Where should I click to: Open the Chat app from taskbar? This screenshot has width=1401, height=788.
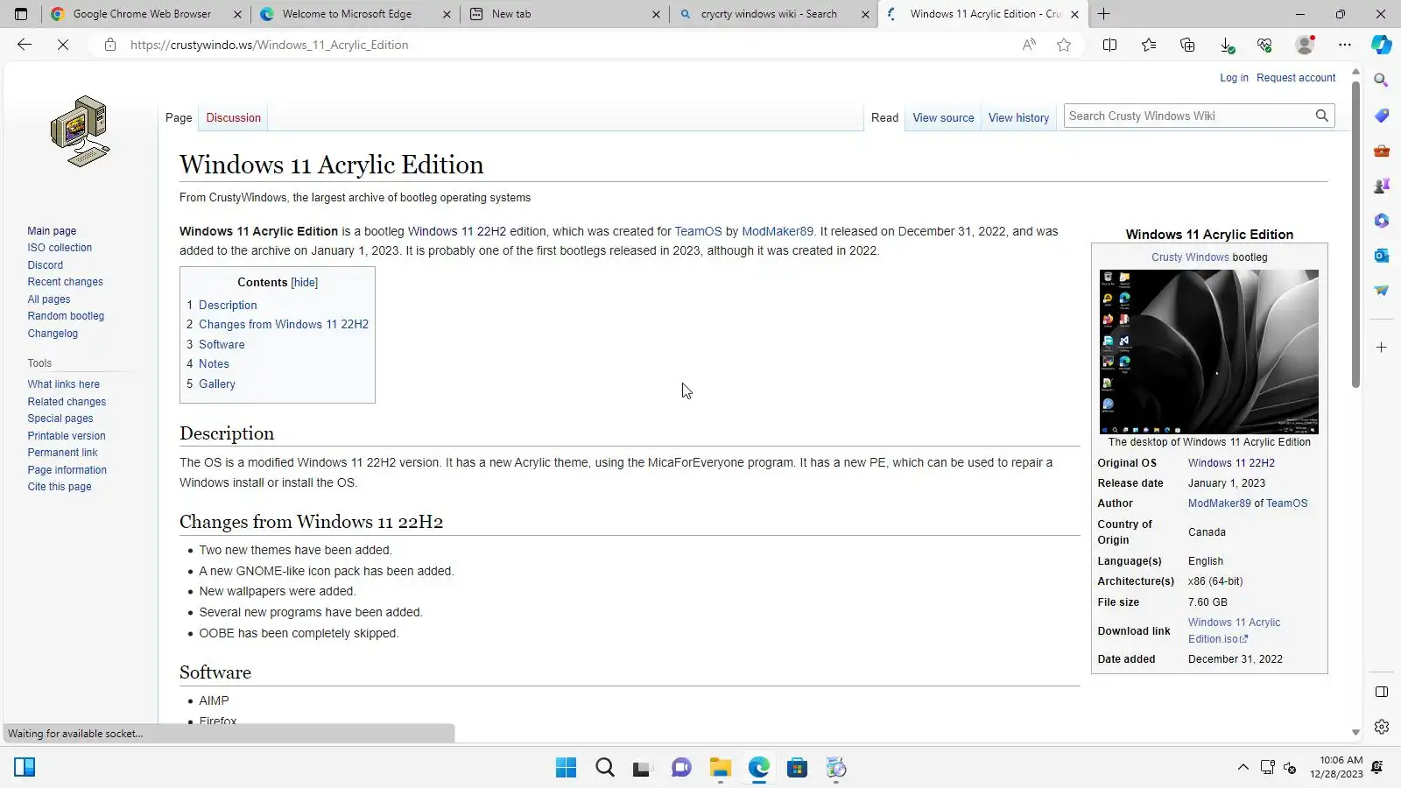click(681, 768)
